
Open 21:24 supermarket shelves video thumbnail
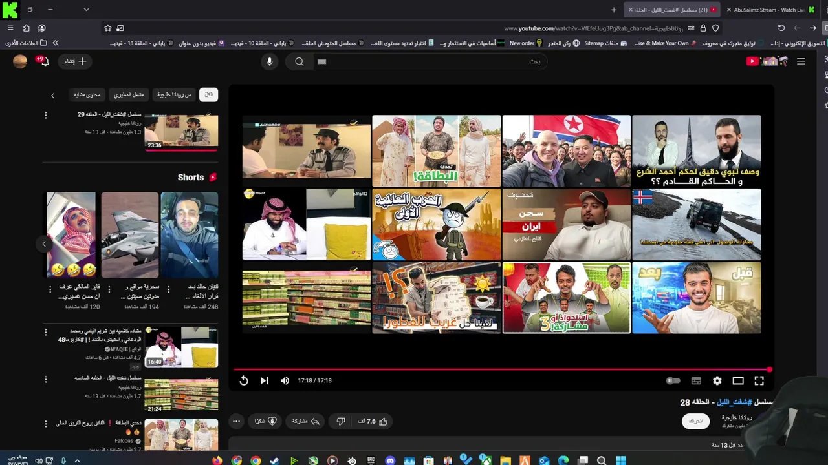[x=181, y=393]
